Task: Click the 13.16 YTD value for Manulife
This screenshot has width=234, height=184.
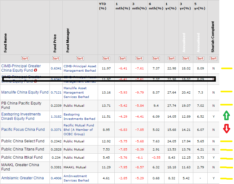Action: (106, 92)
